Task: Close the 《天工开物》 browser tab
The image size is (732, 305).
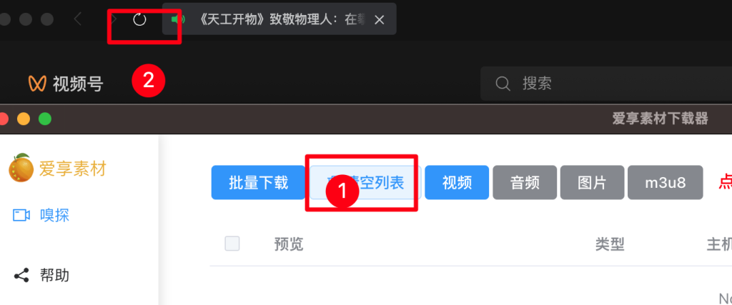Action: pyautogui.click(x=380, y=19)
